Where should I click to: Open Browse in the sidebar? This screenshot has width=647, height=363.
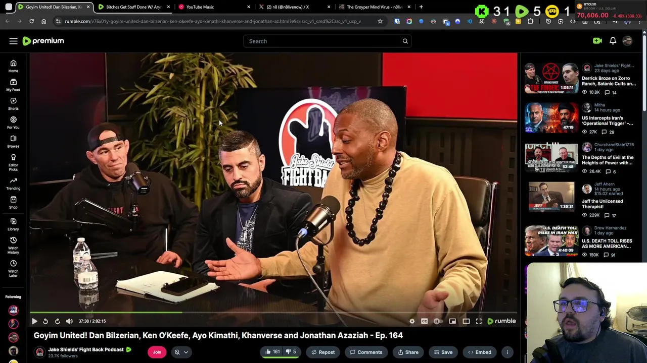(x=13, y=142)
